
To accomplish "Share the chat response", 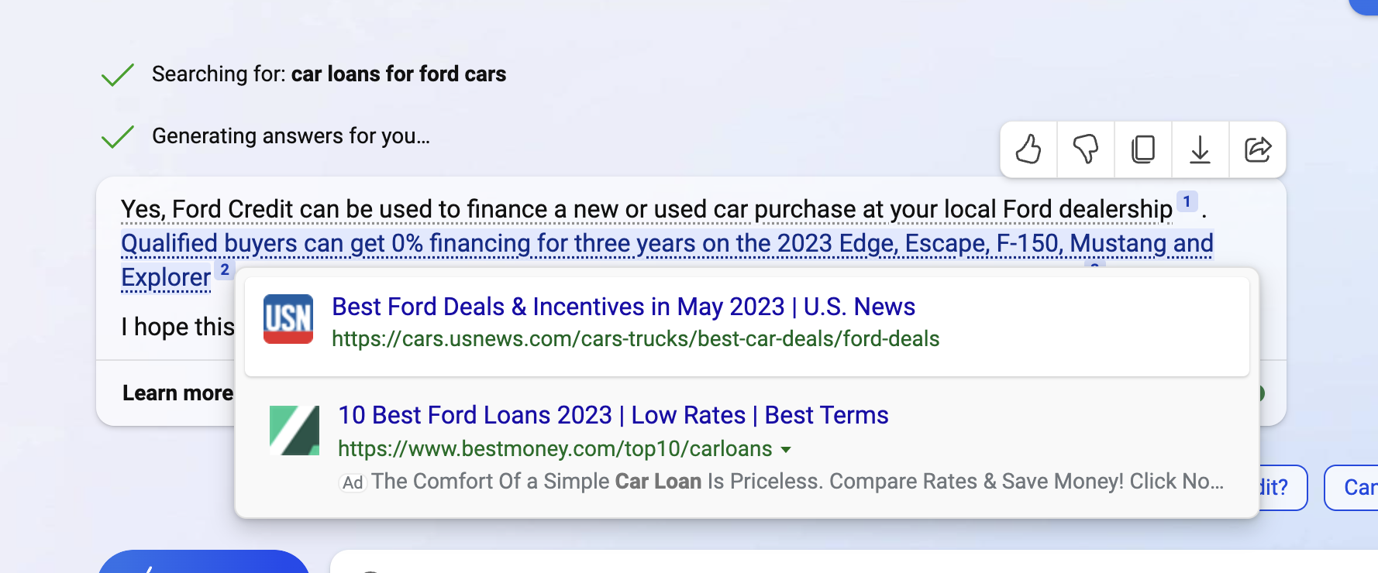I will pyautogui.click(x=1257, y=149).
